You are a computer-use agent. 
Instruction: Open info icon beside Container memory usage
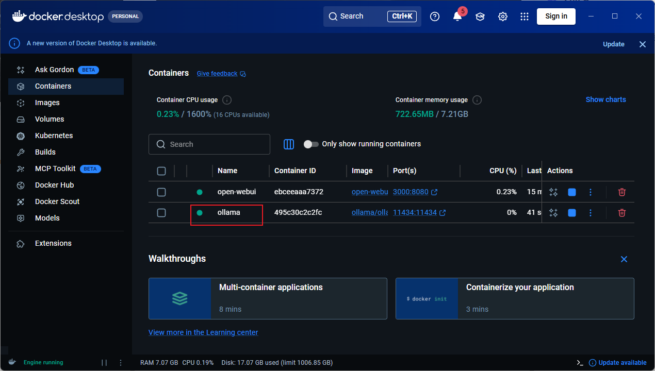477,100
